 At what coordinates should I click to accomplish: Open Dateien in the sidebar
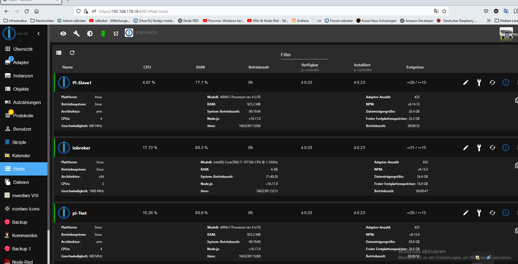(x=24, y=182)
